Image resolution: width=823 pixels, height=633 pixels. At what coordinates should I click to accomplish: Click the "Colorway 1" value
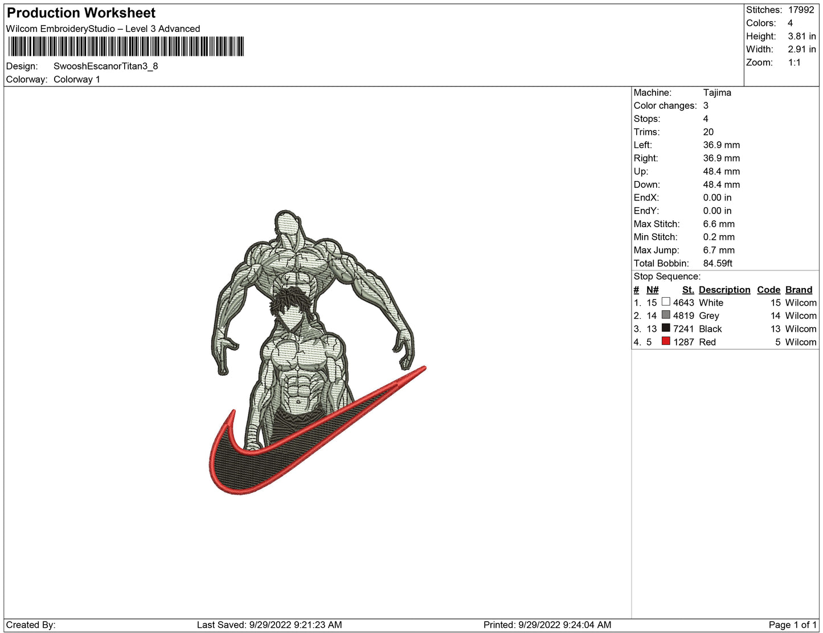click(77, 79)
